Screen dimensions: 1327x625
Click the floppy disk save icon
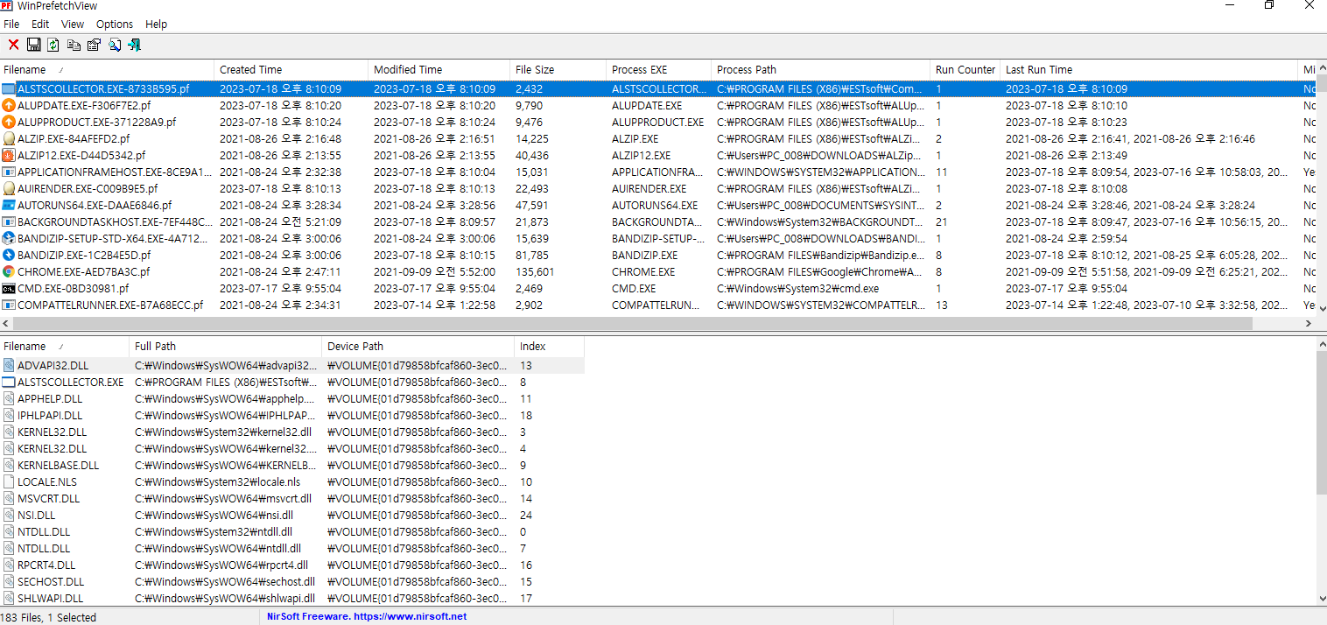(34, 45)
